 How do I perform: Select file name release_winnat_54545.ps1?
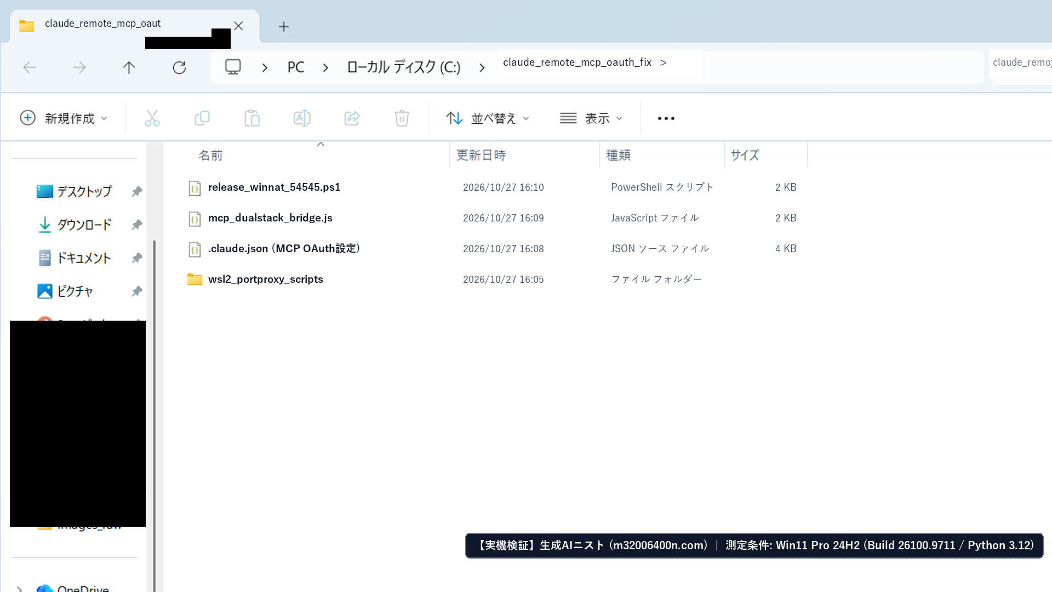[x=274, y=187]
